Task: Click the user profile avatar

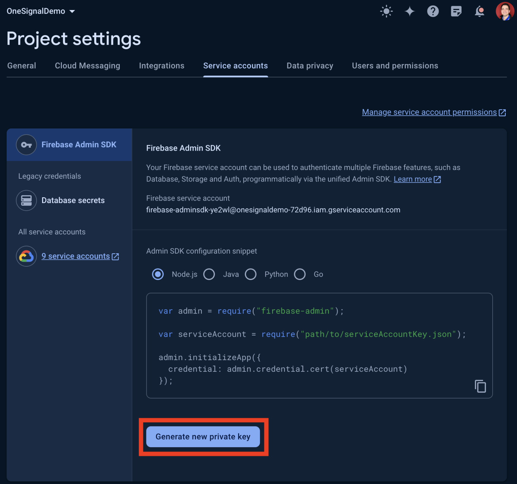Action: pos(505,12)
